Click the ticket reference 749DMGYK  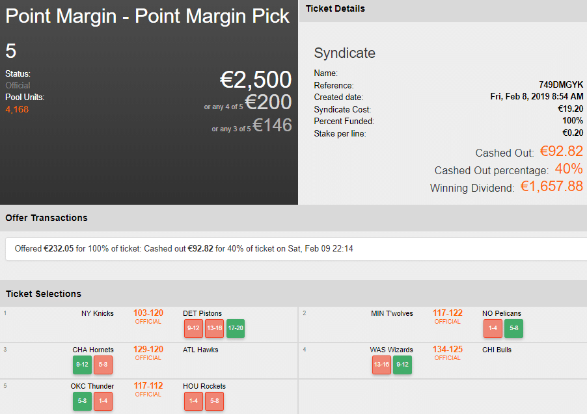point(561,85)
